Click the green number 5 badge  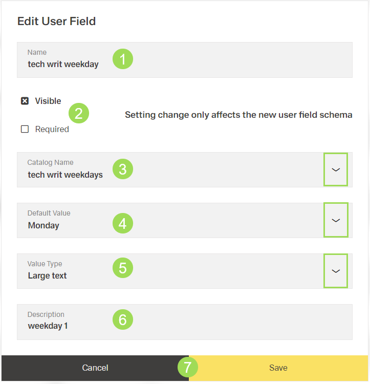(122, 268)
